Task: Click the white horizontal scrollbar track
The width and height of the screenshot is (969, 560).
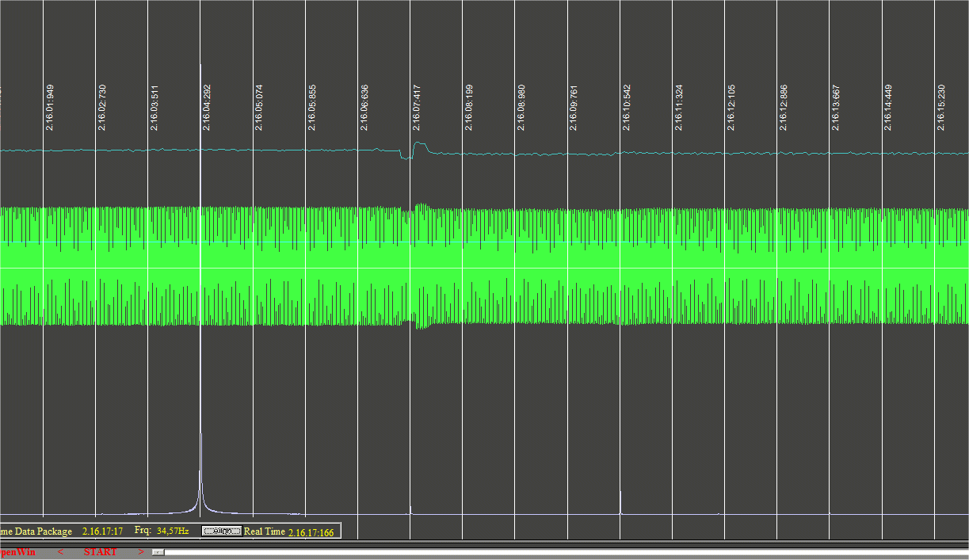Action: 566,552
